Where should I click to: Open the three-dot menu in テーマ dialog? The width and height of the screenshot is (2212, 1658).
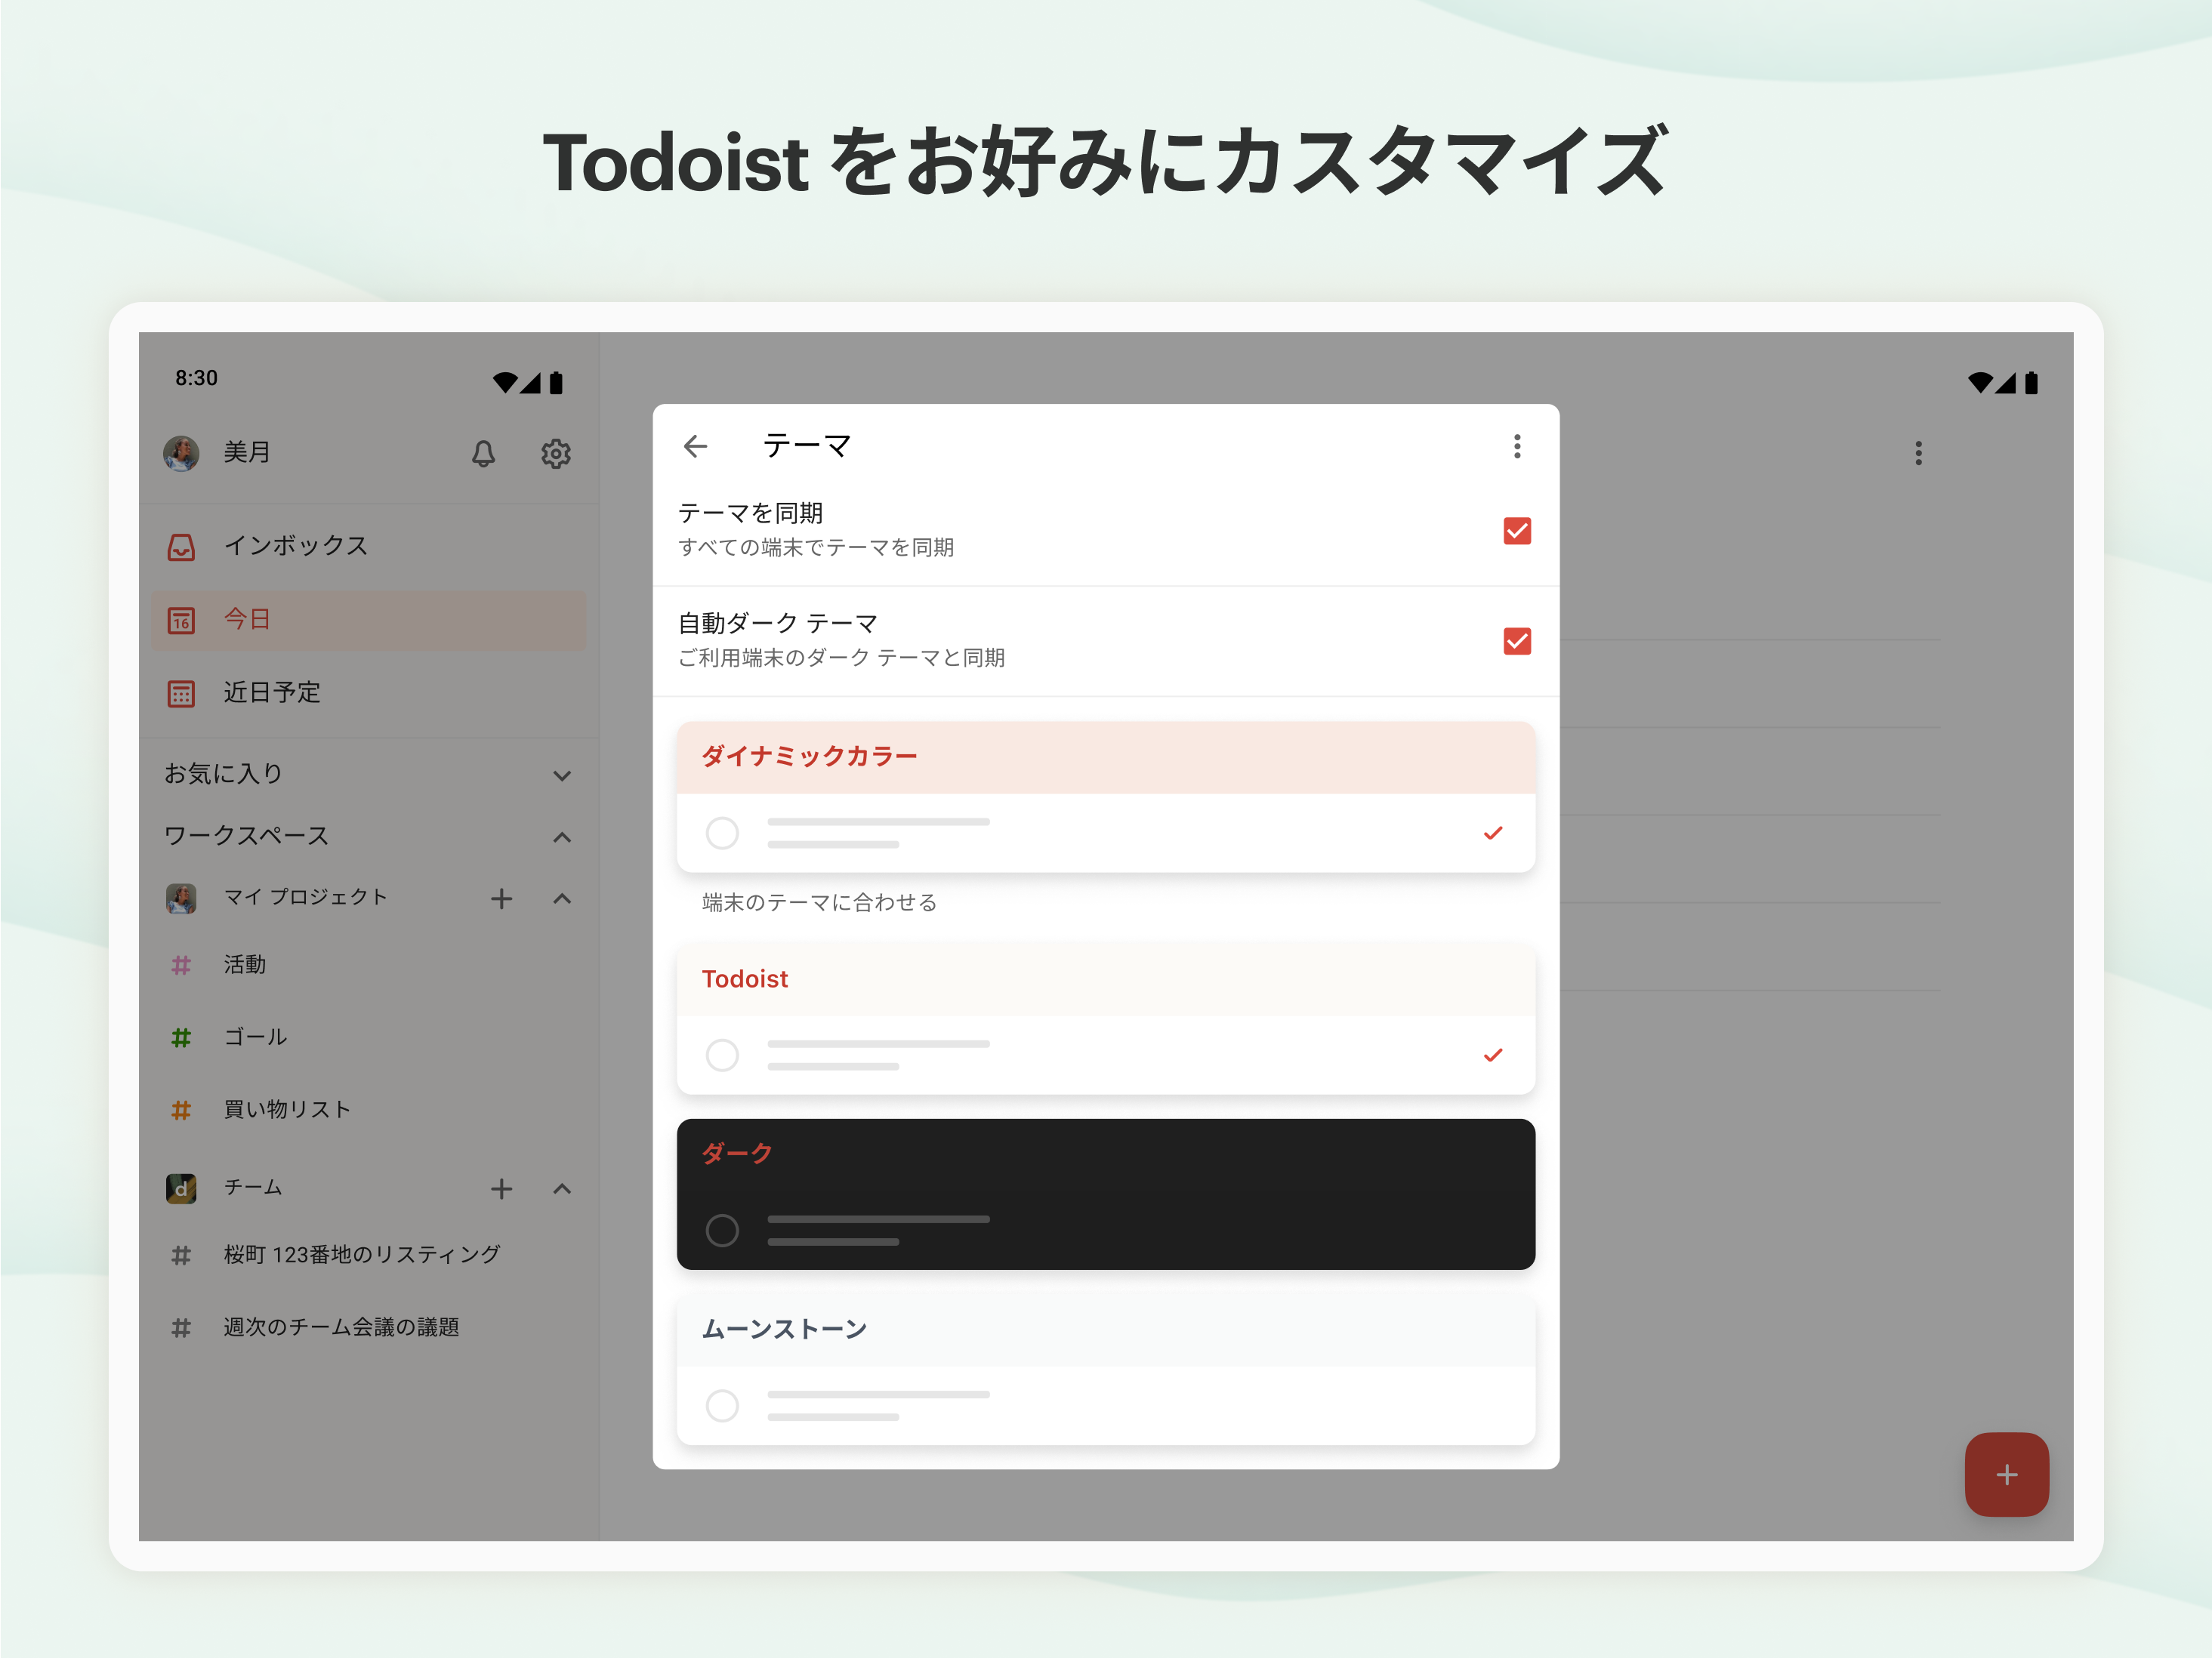tap(1517, 446)
